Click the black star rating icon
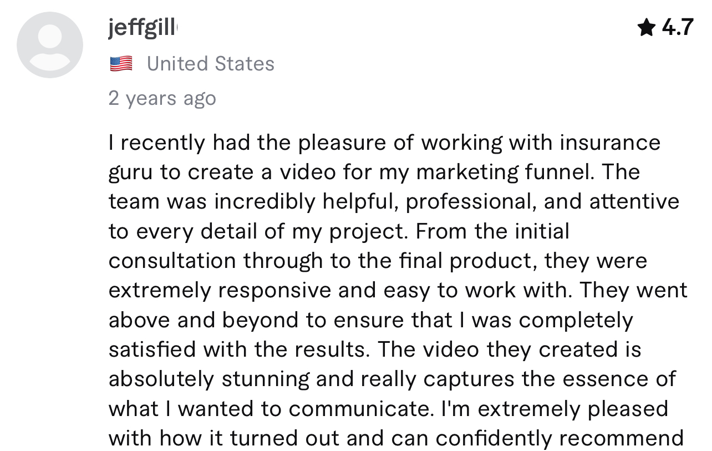 click(x=647, y=27)
